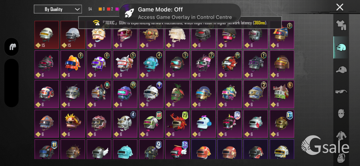
Task: Tap the Game Mode: Off notification
Action: coord(180,13)
